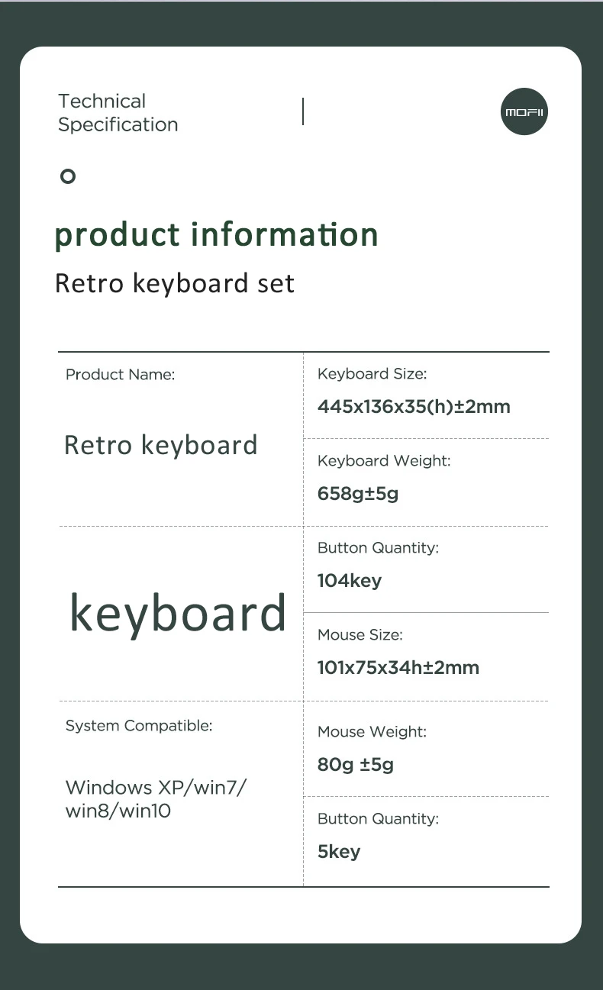This screenshot has width=603, height=990.
Task: Click the "Keyboard Size:" label
Action: pos(372,374)
